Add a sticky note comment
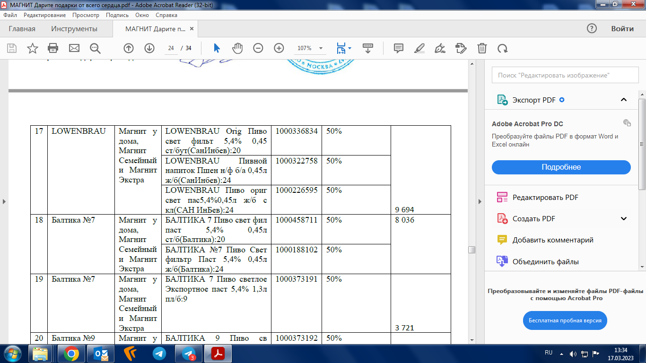Image resolution: width=646 pixels, height=363 pixels. [x=399, y=48]
